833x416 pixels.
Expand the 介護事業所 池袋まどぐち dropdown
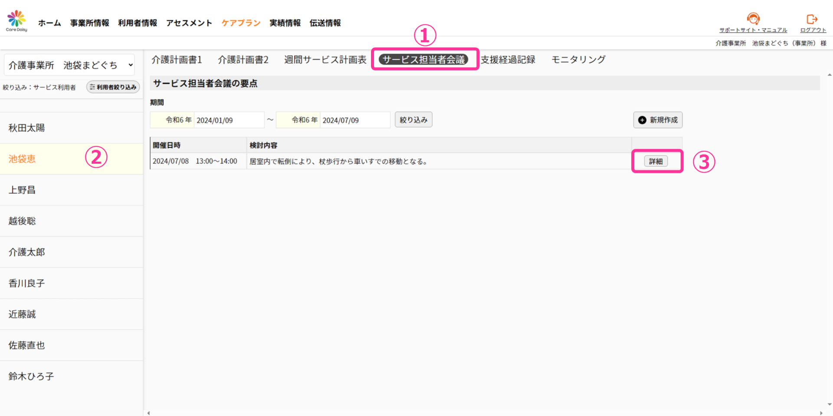[x=69, y=65]
